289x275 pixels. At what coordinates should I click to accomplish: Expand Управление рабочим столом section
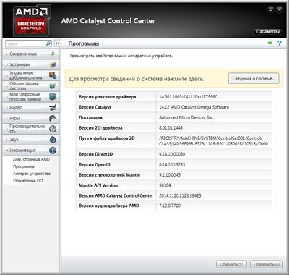(x=31, y=75)
